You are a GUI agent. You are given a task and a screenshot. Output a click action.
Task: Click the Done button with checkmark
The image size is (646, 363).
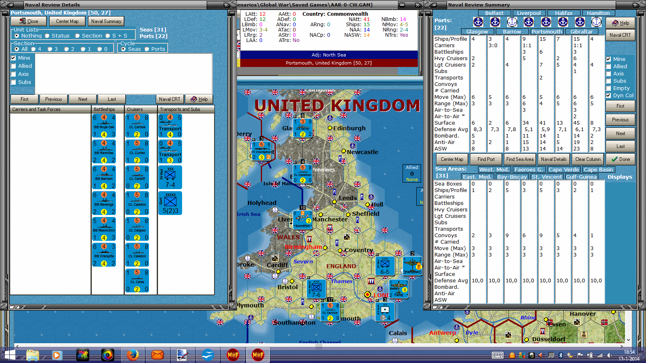point(621,159)
